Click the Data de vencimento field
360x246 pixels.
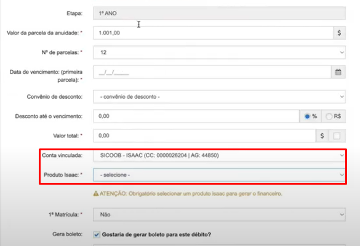click(x=212, y=72)
